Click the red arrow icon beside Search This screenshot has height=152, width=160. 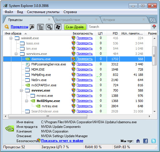154,27
